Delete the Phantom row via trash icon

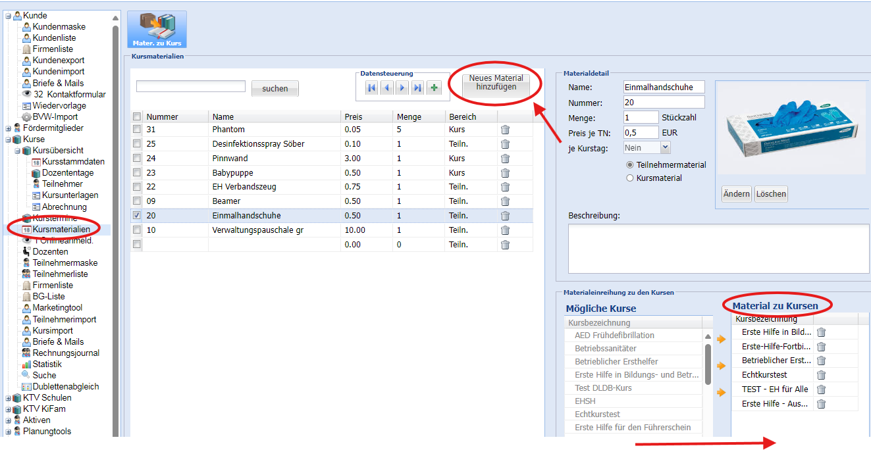coord(505,130)
